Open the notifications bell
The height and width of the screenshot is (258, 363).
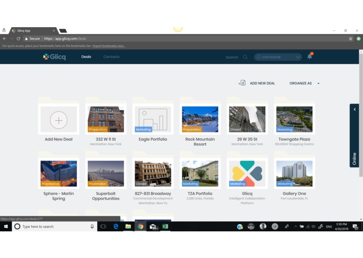(310, 56)
